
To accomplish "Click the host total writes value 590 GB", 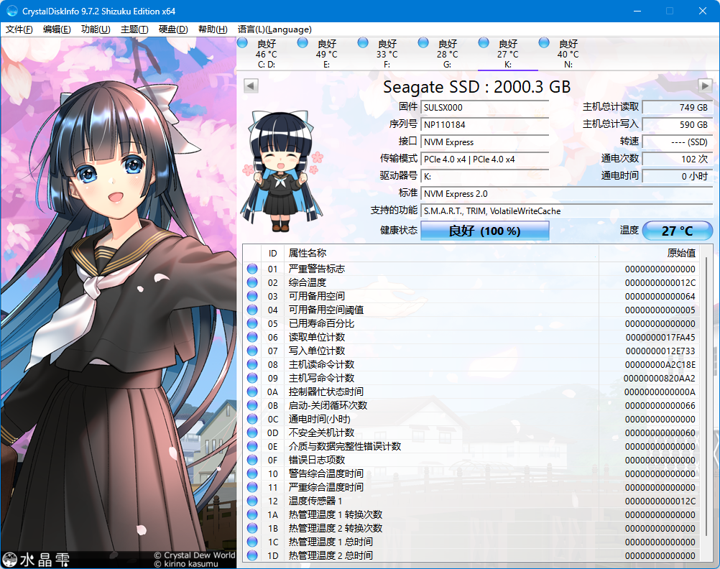I will click(677, 124).
